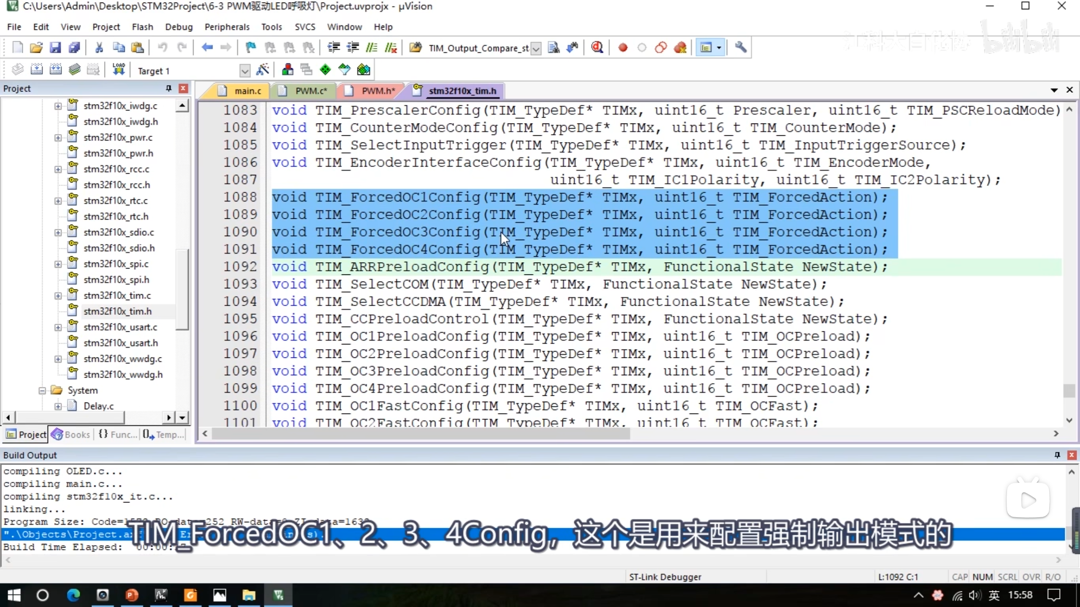The height and width of the screenshot is (607, 1080).
Task: Open the Target 1 dropdown
Action: (x=244, y=70)
